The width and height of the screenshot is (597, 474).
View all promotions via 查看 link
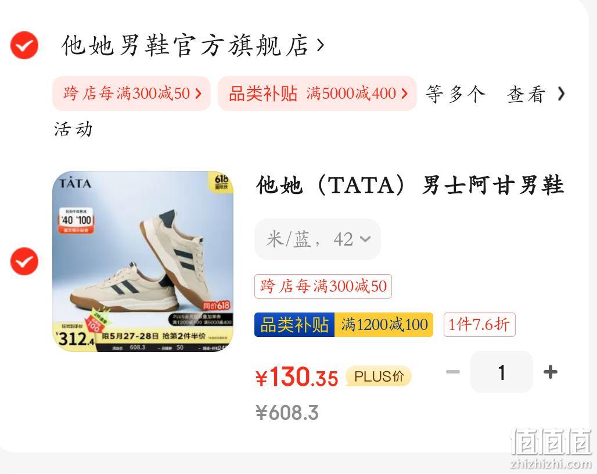(x=526, y=94)
